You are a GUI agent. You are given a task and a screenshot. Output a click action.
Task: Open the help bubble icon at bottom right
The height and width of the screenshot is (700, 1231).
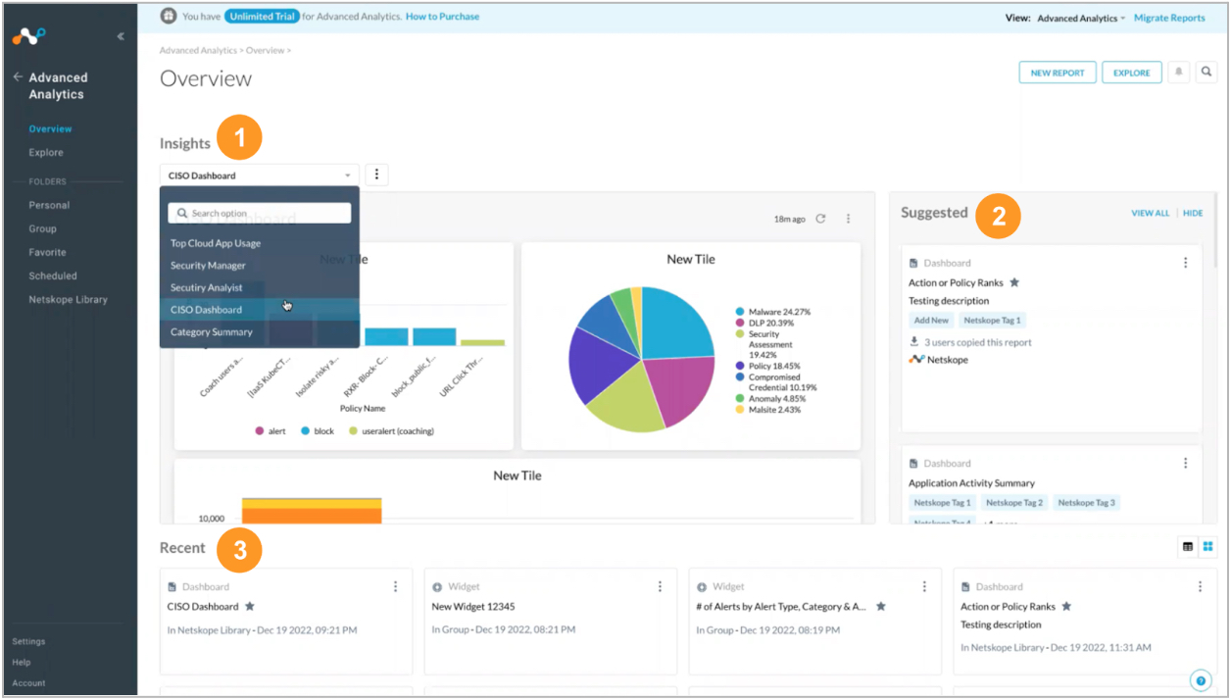(x=1201, y=680)
